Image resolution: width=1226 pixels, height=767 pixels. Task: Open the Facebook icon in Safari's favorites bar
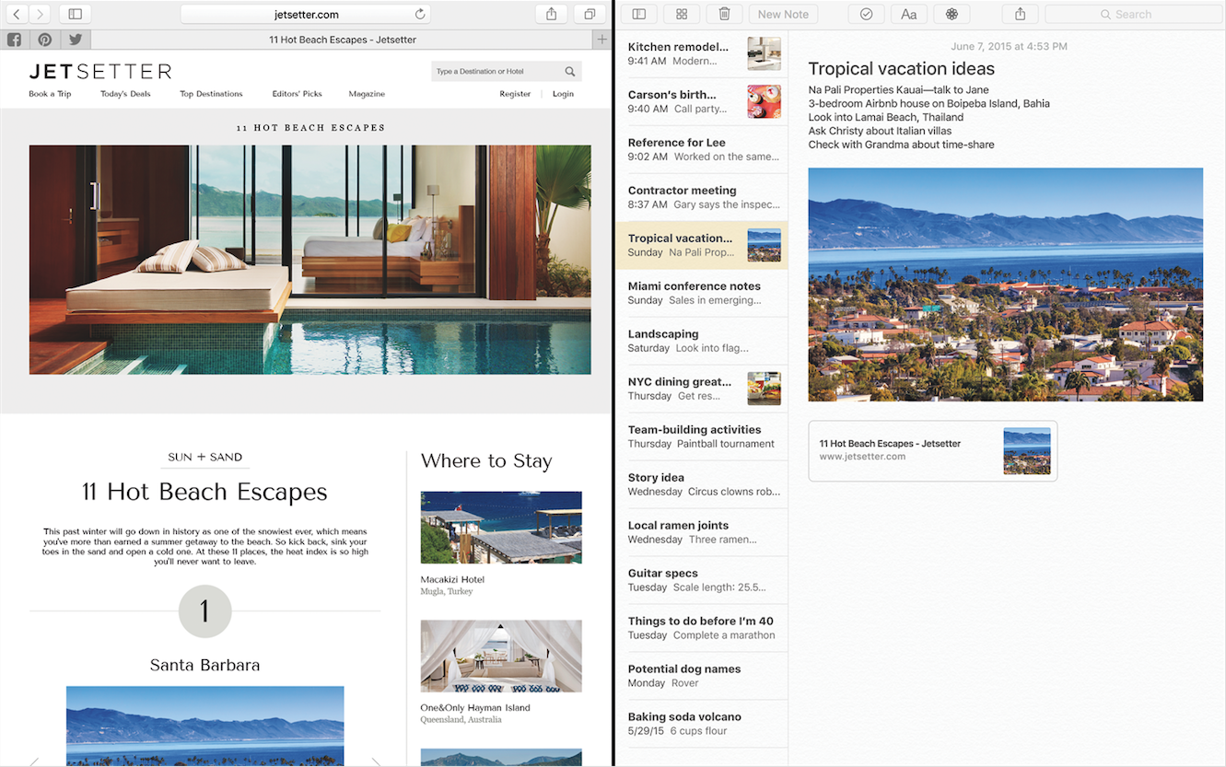[x=14, y=40]
